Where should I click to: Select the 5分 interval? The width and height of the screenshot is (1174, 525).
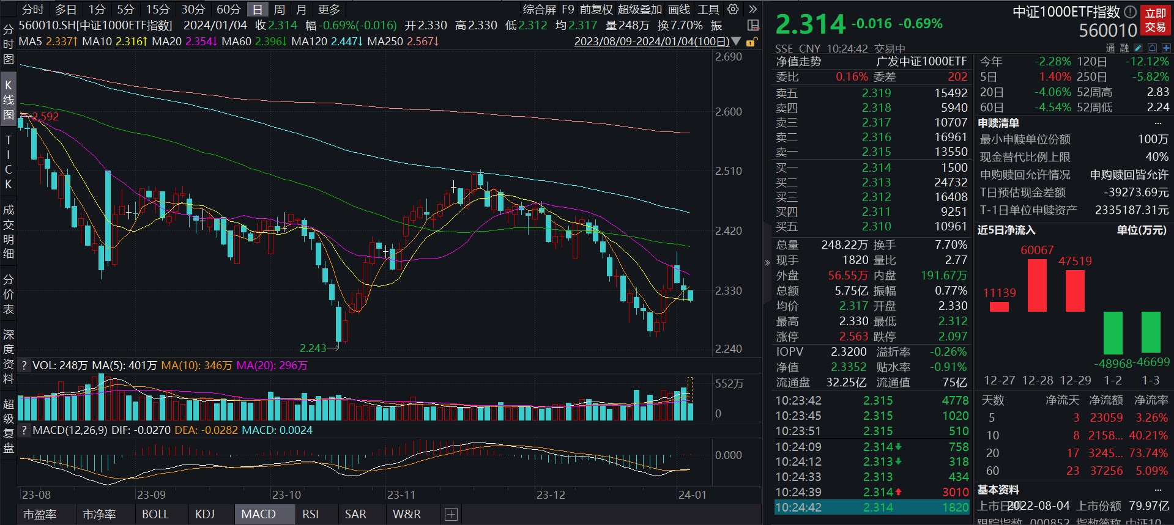125,9
